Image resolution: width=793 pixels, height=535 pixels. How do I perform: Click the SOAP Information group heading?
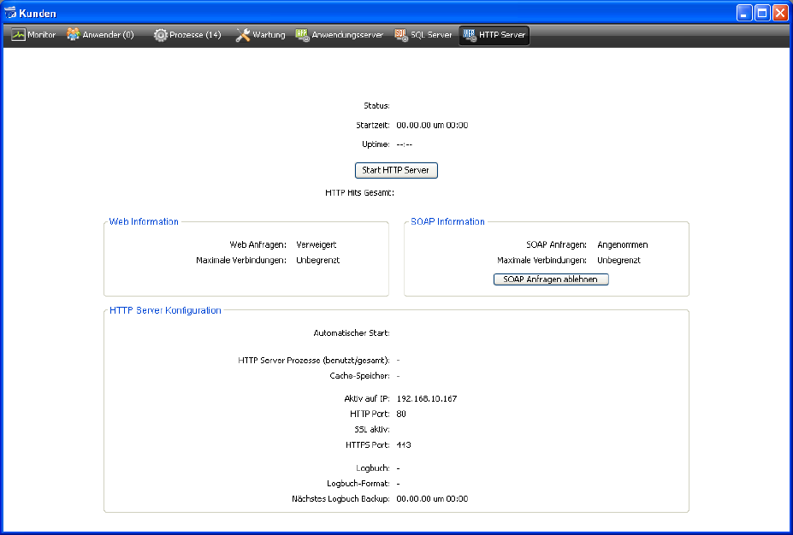[447, 221]
